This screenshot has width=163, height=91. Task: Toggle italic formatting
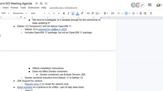point(68,13)
